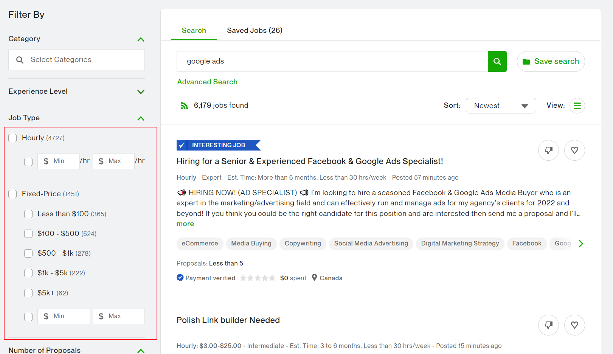Check the $100 - $500 price range
This screenshot has height=354, width=613.
(28, 233)
